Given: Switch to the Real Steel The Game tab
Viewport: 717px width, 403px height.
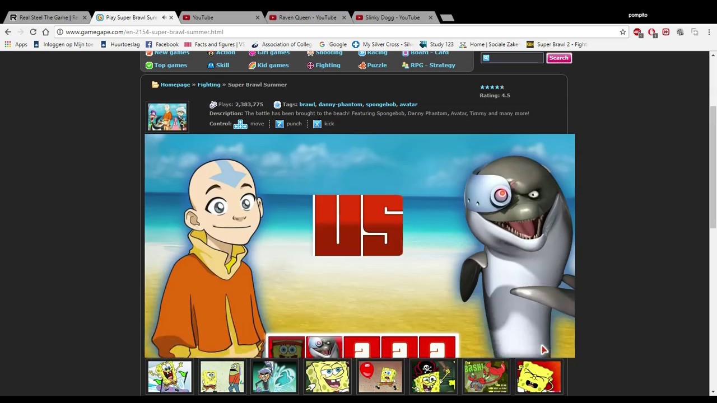Looking at the screenshot, I should 48,17.
